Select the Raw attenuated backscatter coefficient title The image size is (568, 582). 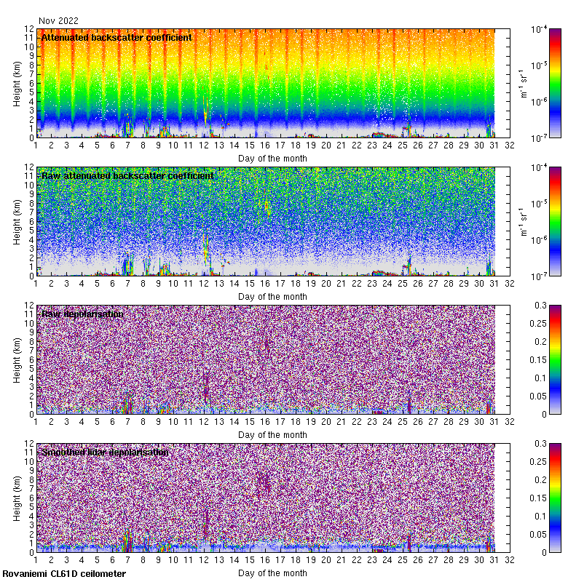(x=127, y=176)
